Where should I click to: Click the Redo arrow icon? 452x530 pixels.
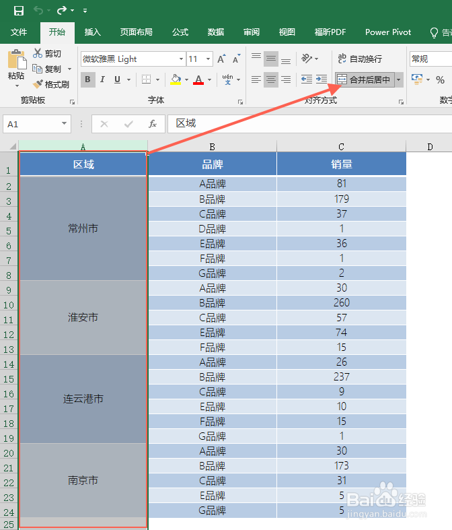point(62,11)
